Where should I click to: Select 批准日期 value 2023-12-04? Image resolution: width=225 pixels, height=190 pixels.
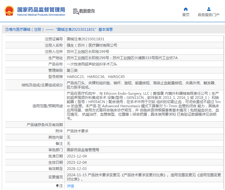tap(77, 156)
